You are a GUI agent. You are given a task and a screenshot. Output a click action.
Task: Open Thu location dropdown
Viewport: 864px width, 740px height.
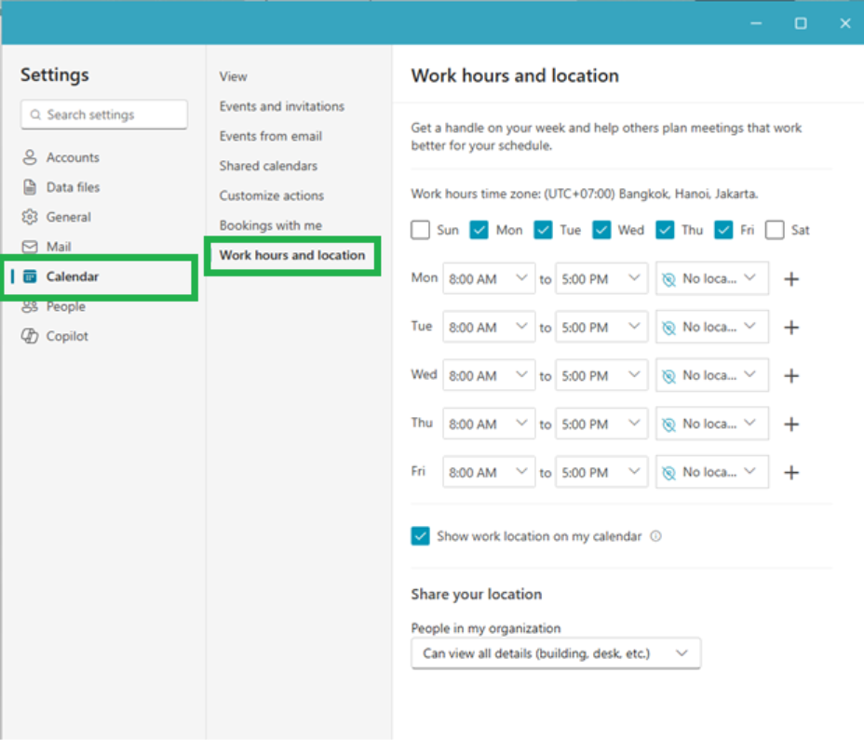pyautogui.click(x=712, y=424)
